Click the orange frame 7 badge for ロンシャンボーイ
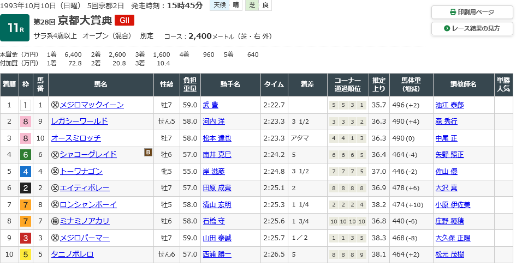The width and height of the screenshot is (516, 267). pyautogui.click(x=25, y=205)
